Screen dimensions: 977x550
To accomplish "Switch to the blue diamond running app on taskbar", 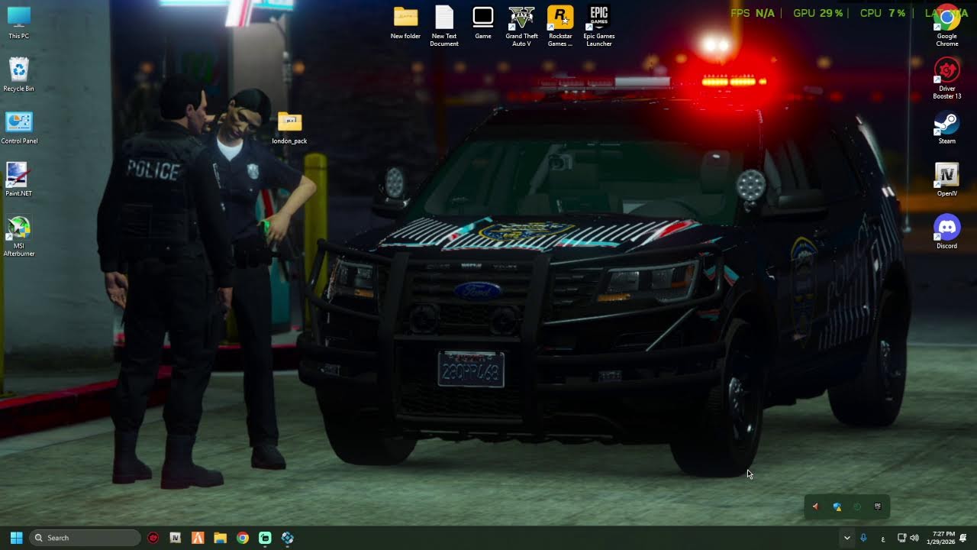I will point(287,538).
